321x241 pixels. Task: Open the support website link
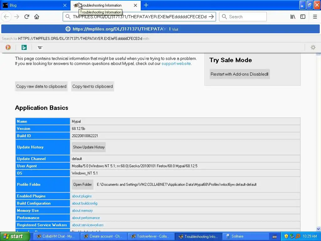(176, 63)
